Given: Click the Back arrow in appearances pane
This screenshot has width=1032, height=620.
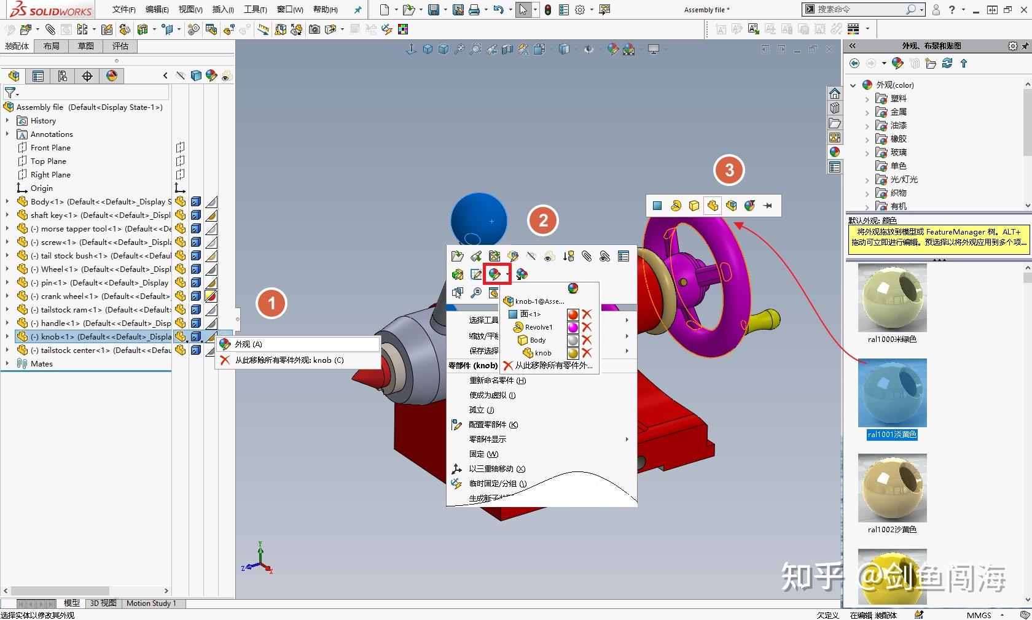Looking at the screenshot, I should 854,63.
